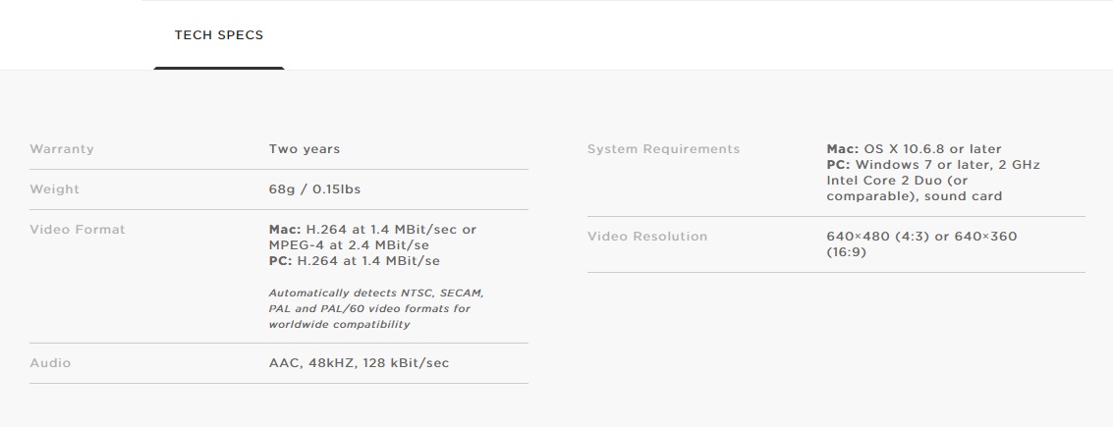Viewport: 1113px width, 427px height.
Task: Select the 'Two years' warranty value
Action: tap(305, 149)
